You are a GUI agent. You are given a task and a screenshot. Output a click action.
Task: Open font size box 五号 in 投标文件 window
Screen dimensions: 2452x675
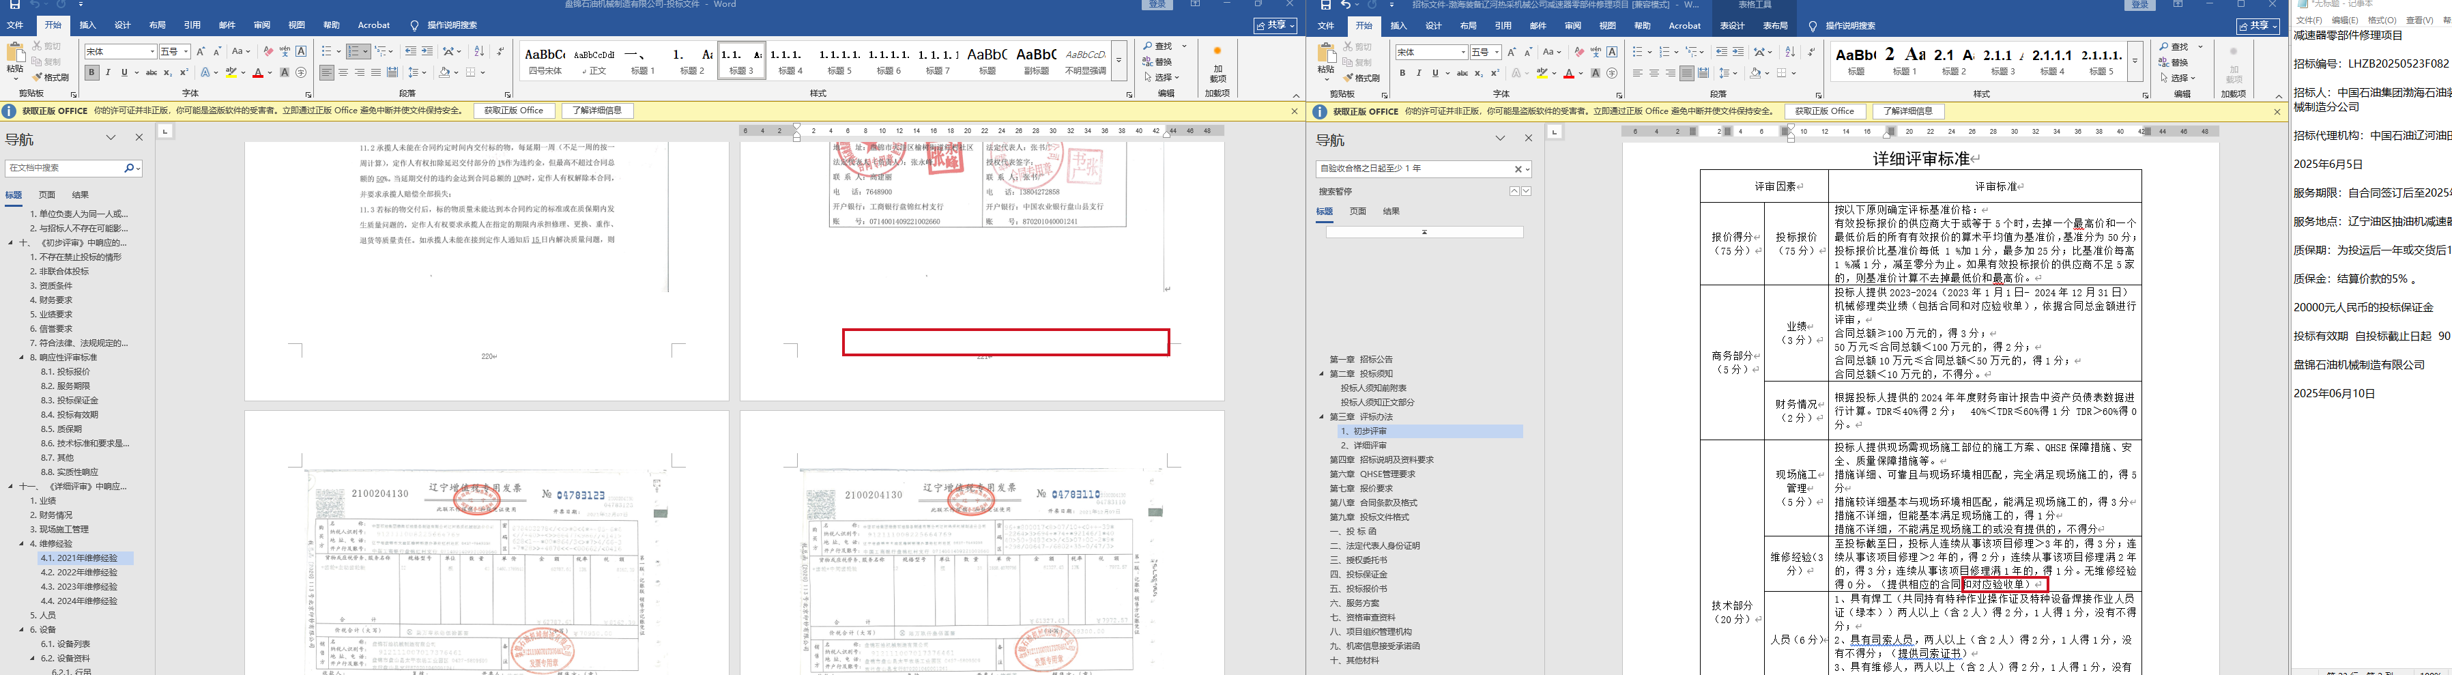175,51
